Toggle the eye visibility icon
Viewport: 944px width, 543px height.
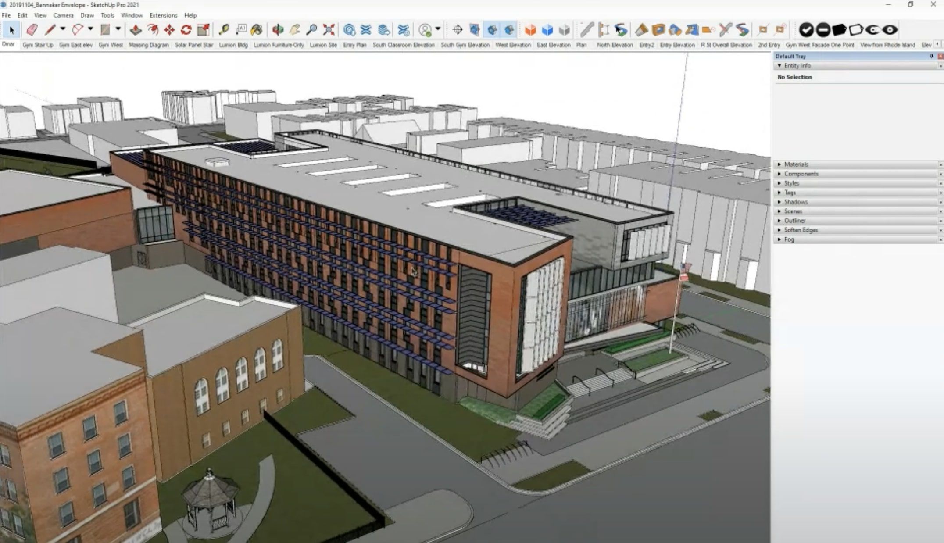890,30
